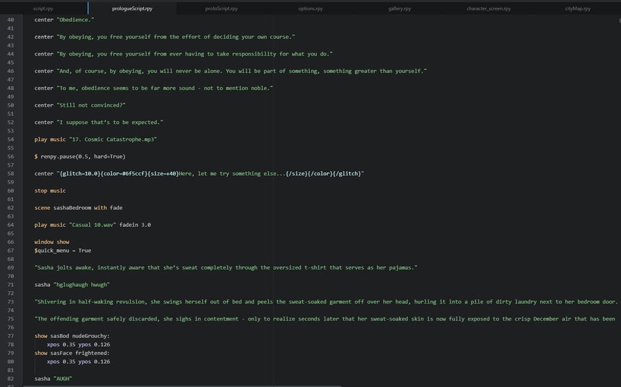This screenshot has width=621, height=387.
Task: Click line number 40 in the gutter
Action: (10, 20)
